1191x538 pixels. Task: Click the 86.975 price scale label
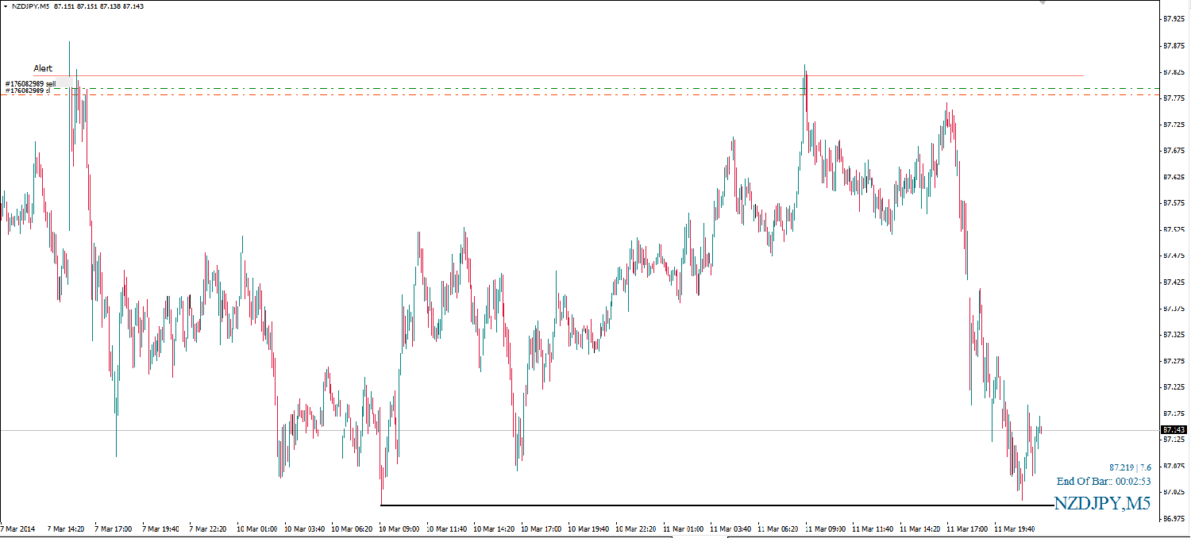(x=1174, y=518)
